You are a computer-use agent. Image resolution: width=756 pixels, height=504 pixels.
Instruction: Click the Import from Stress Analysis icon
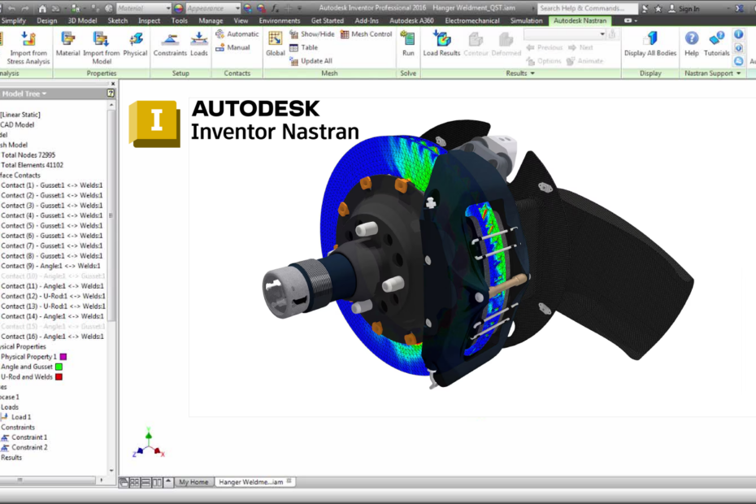coord(28,39)
